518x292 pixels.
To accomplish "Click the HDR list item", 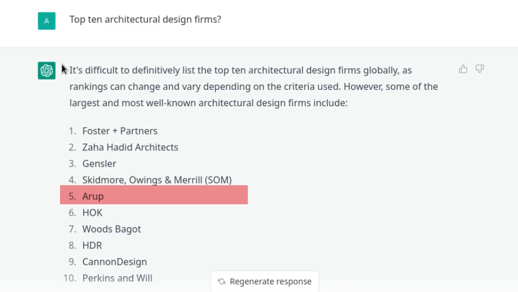I will (92, 246).
